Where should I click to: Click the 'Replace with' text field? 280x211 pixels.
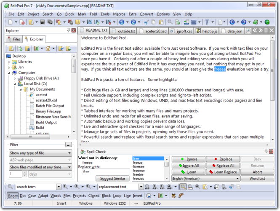(106, 172)
